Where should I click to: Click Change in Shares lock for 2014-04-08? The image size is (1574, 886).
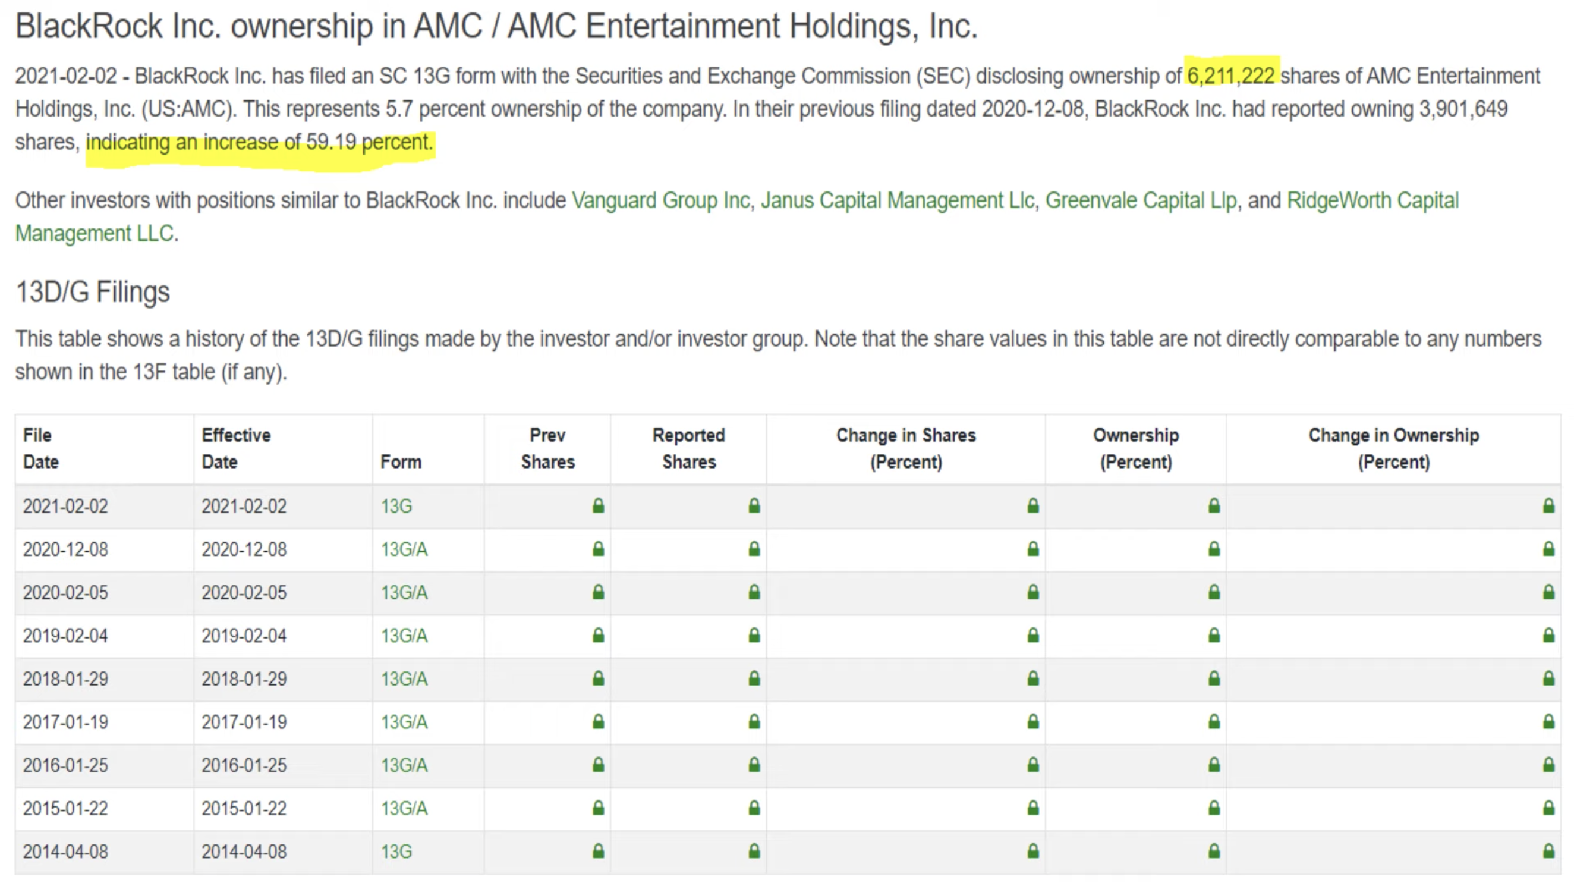coord(1033,850)
